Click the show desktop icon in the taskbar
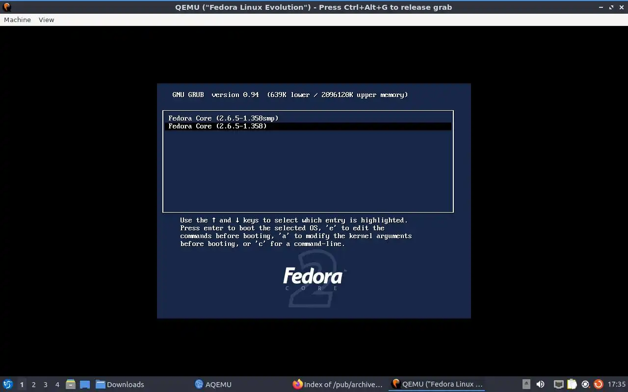Image resolution: width=628 pixels, height=392 pixels. coord(84,384)
